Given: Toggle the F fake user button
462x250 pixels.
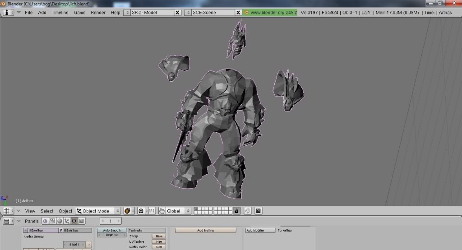Looking at the screenshot, I should coord(61,230).
